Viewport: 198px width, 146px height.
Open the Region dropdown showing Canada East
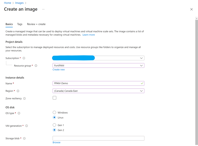click(98, 91)
